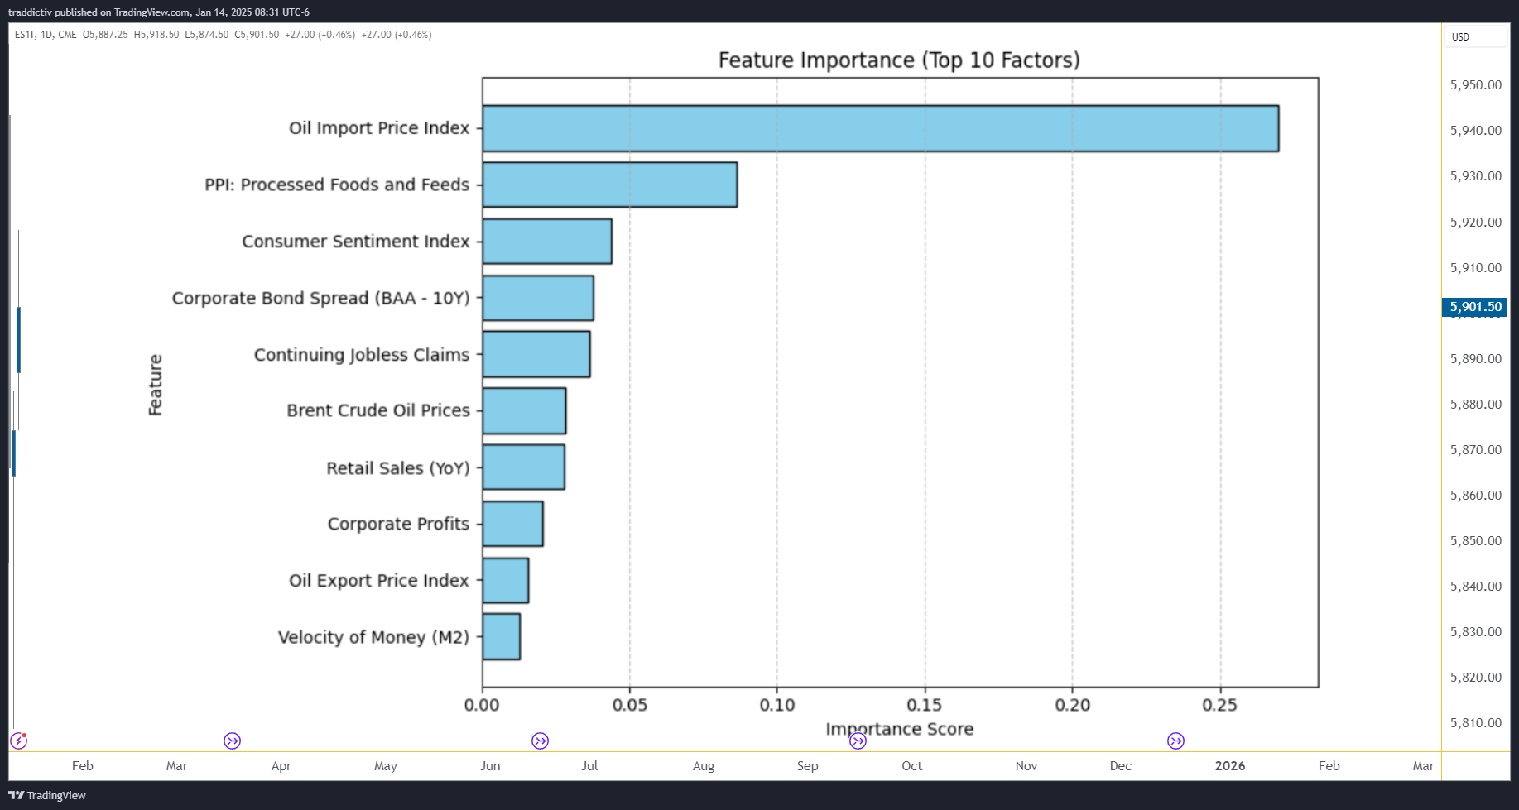The height and width of the screenshot is (810, 1519).
Task: Click the 2026 label on the time axis
Action: click(1230, 766)
